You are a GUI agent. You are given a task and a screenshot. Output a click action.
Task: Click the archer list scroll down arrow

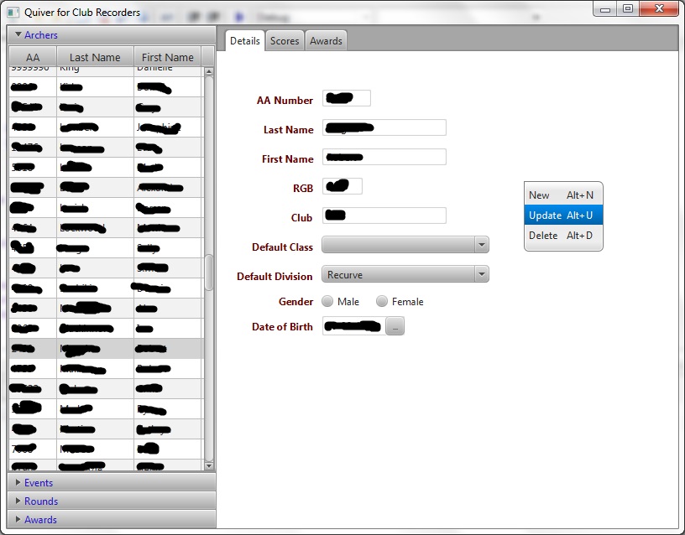point(209,466)
